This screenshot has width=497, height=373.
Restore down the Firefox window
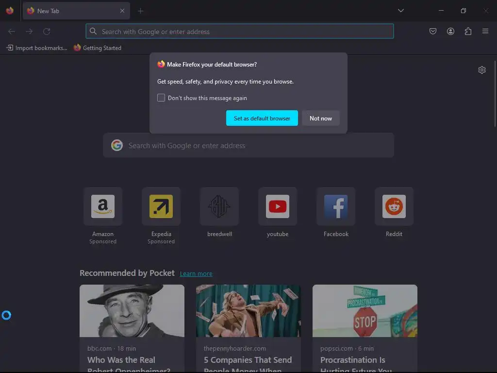click(x=464, y=11)
